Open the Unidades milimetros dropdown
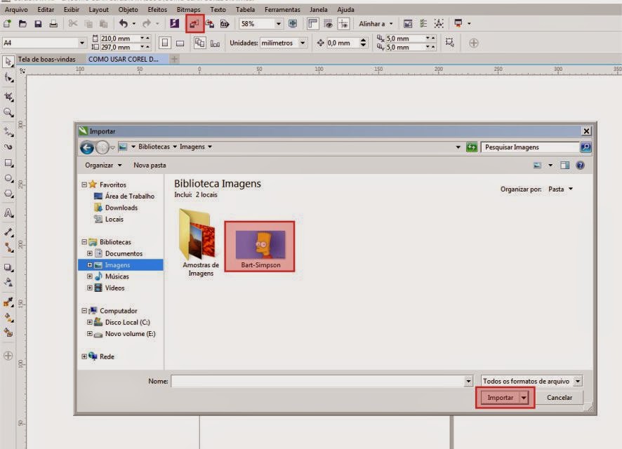 coord(302,42)
